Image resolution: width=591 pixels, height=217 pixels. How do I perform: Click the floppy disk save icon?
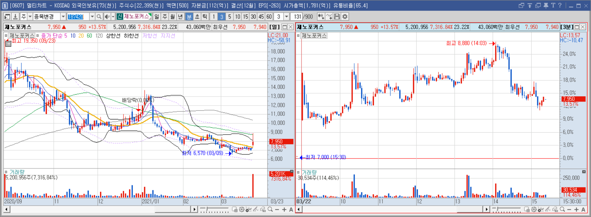tap(337, 17)
